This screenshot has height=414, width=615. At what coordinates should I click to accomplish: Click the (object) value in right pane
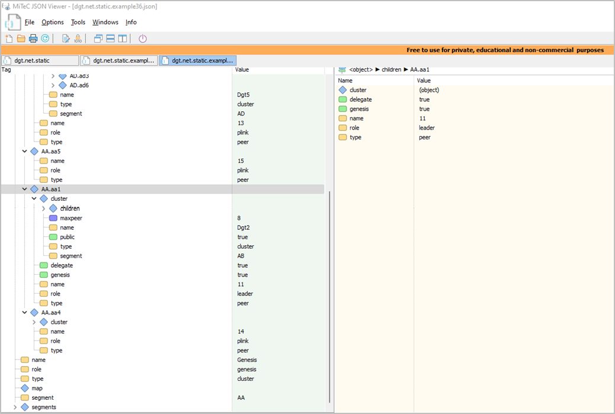[429, 90]
